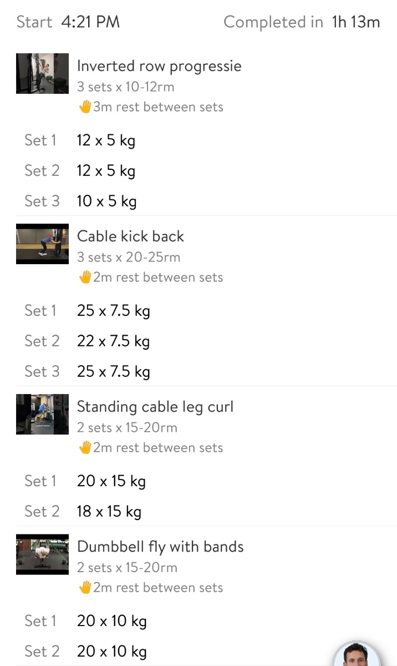Play the Standing cable leg curl thumbnail

tap(42, 414)
